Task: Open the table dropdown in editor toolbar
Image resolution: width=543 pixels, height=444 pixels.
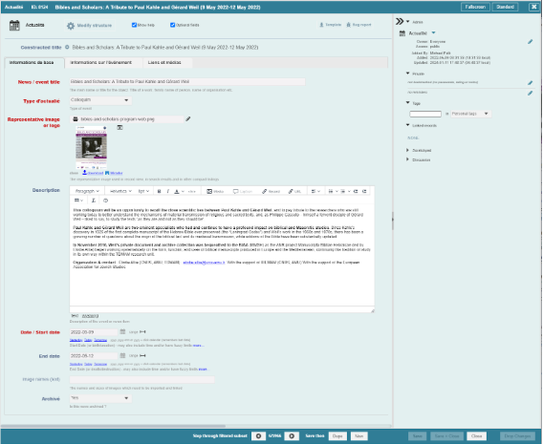Action: click(x=78, y=201)
